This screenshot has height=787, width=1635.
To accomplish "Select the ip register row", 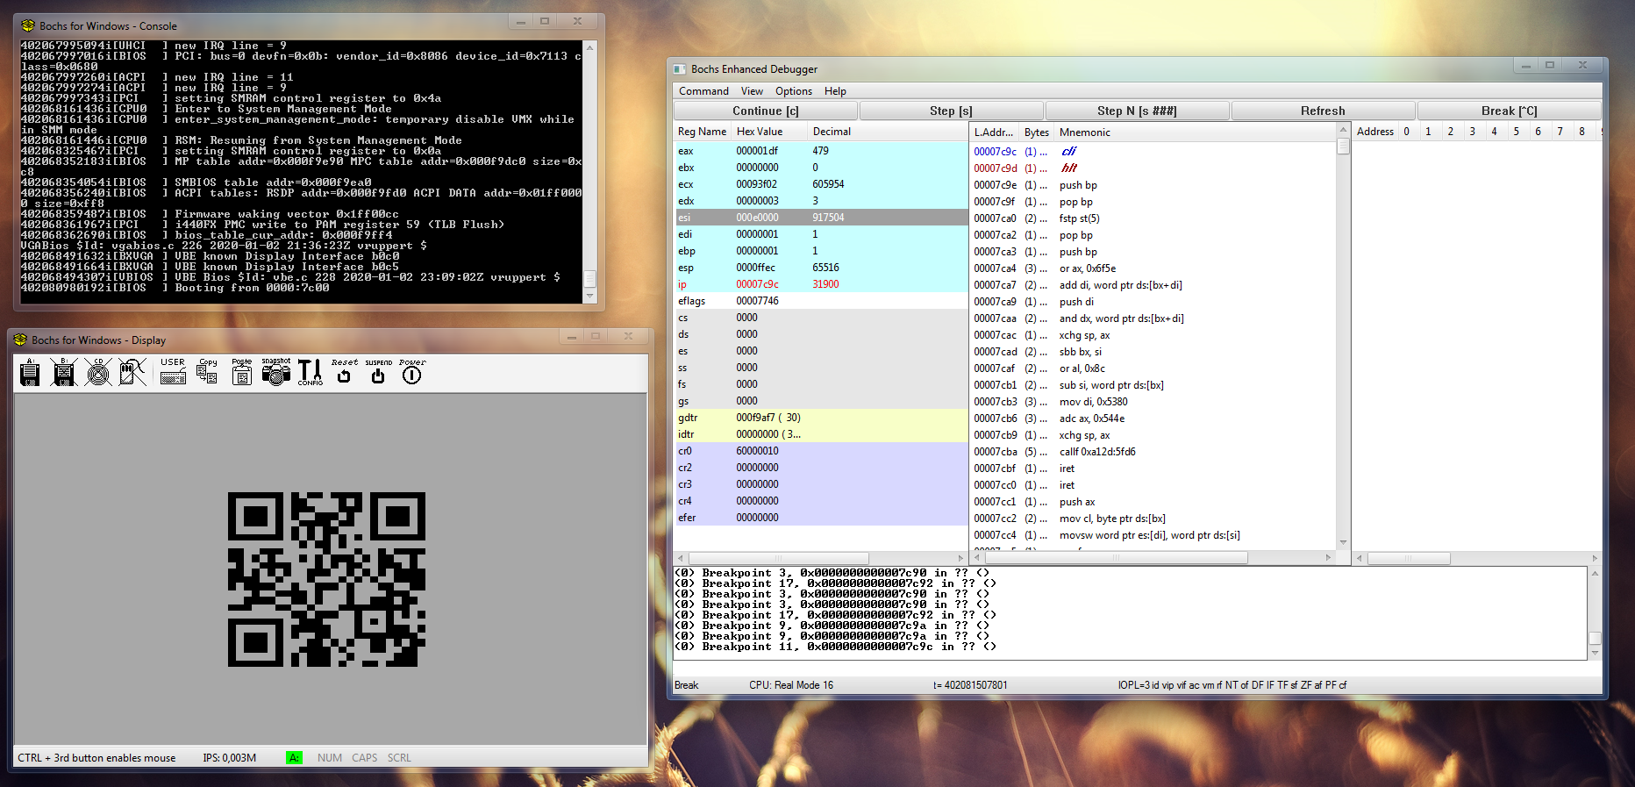I will [820, 284].
